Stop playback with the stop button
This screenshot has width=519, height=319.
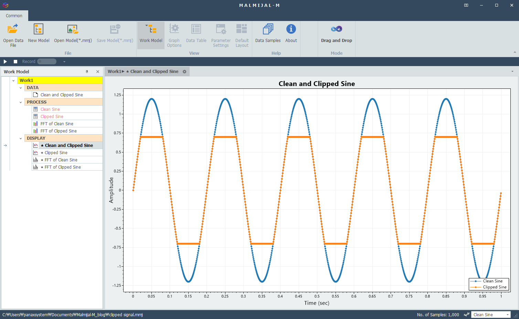15,62
